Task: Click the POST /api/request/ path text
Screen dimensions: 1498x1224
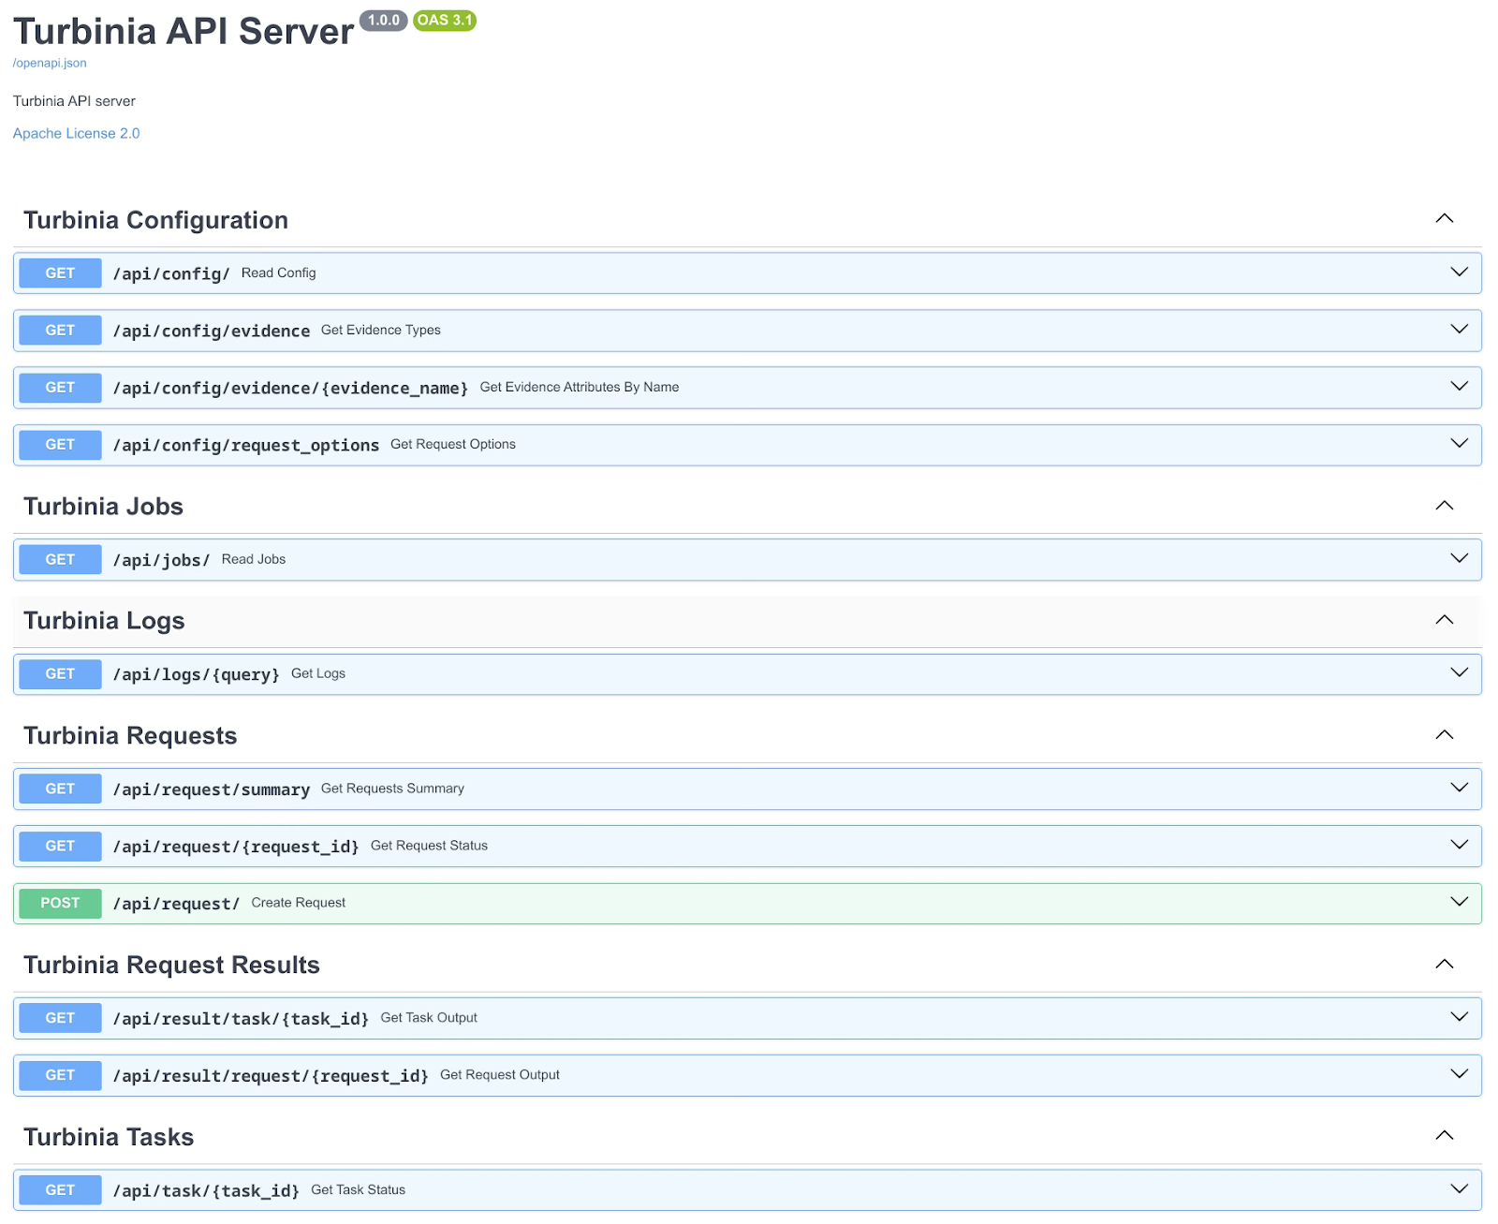Action: click(x=176, y=904)
